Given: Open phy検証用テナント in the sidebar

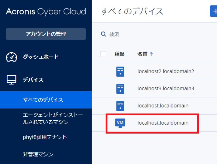Looking at the screenshot, I should coord(45,137).
